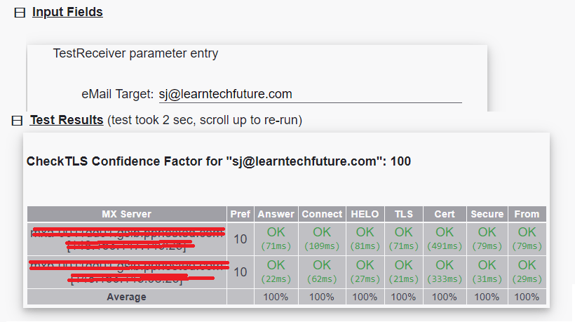Click the HELO column header
575x322 pixels.
pyautogui.click(x=365, y=214)
